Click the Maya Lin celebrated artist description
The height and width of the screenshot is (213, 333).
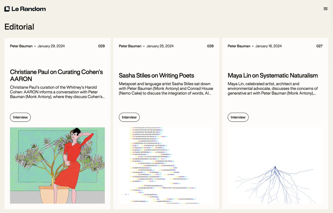[273, 88]
